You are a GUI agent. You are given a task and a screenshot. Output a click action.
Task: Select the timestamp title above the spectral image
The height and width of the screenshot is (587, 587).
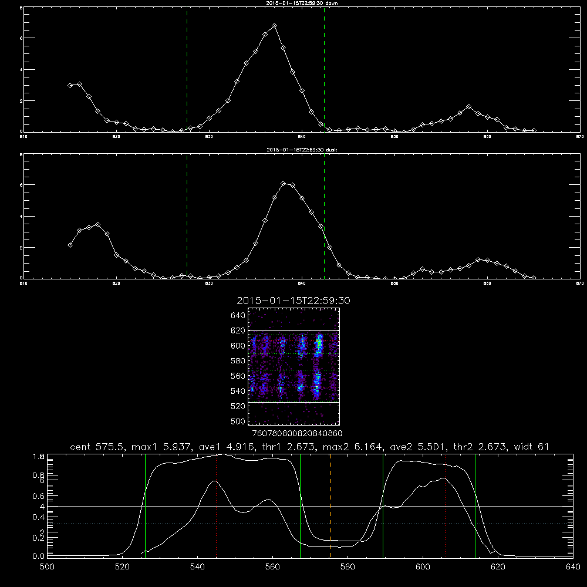click(x=293, y=301)
